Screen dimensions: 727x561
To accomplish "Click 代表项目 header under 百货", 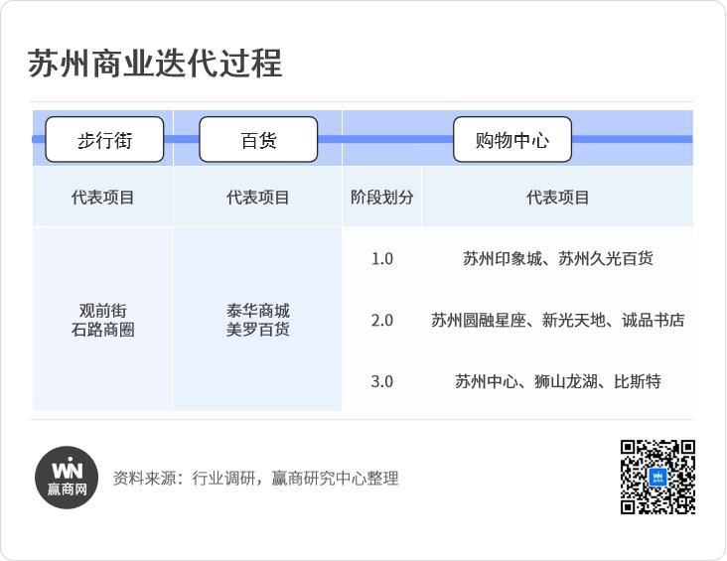I will (x=258, y=197).
